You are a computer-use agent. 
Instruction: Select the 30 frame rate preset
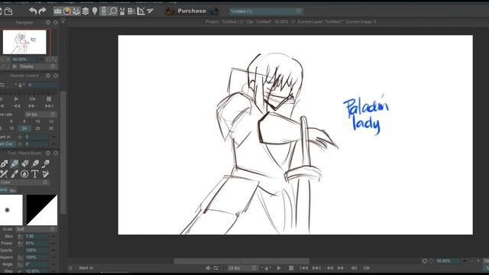click(x=51, y=128)
